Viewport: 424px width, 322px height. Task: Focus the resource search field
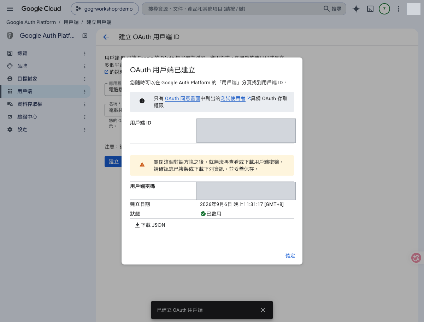[x=232, y=9]
